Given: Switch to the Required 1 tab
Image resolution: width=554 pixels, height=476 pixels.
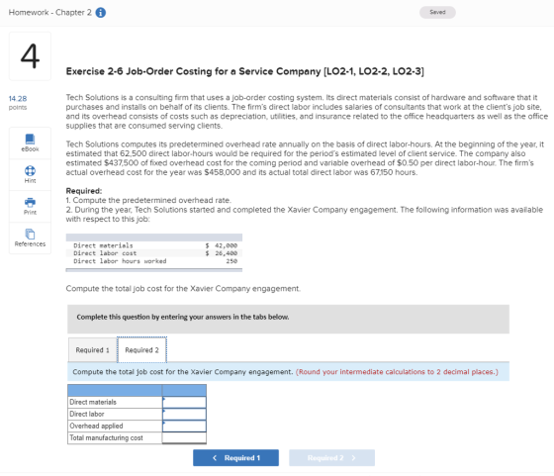Looking at the screenshot, I should pos(93,350).
